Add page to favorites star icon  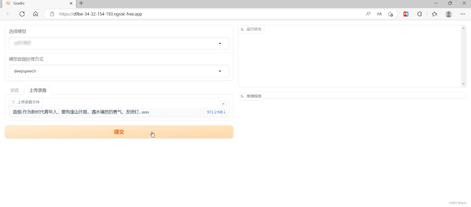[390, 14]
